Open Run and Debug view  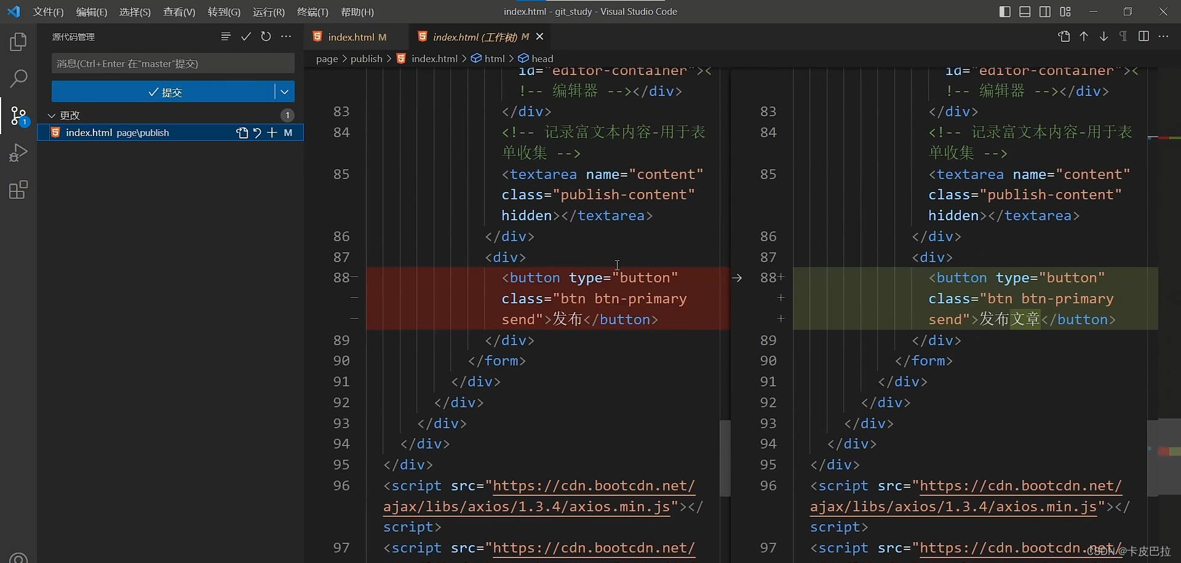click(18, 153)
